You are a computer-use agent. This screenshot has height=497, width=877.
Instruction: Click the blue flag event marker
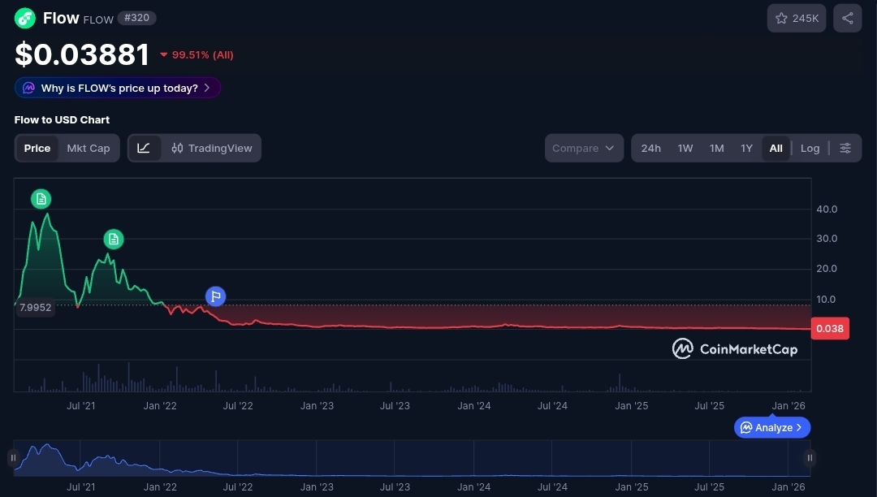pyautogui.click(x=215, y=296)
